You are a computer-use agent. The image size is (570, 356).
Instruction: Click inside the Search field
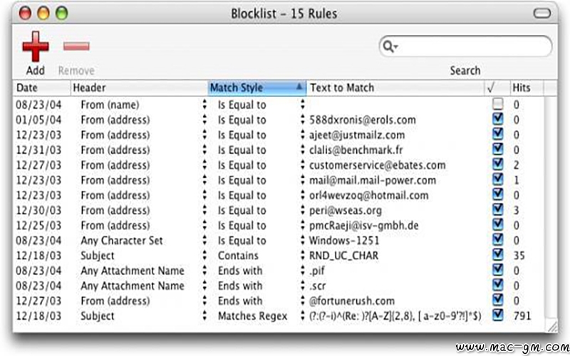click(x=472, y=46)
